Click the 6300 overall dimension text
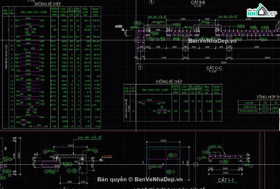Image resolution: width=280 pixels, height=189 pixels. (x=223, y=62)
